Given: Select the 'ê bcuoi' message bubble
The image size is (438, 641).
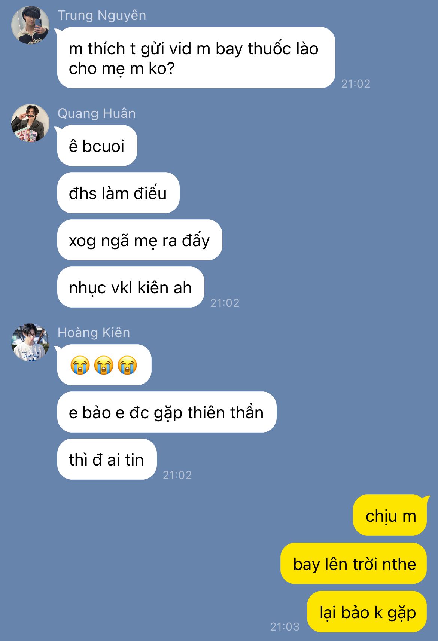Looking at the screenshot, I should coord(97,146).
